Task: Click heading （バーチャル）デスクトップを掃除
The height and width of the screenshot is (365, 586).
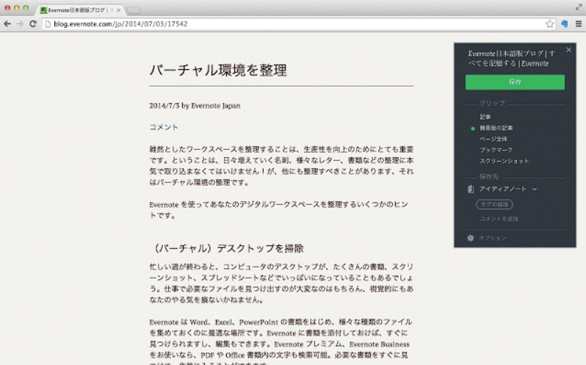Action: 226,248
